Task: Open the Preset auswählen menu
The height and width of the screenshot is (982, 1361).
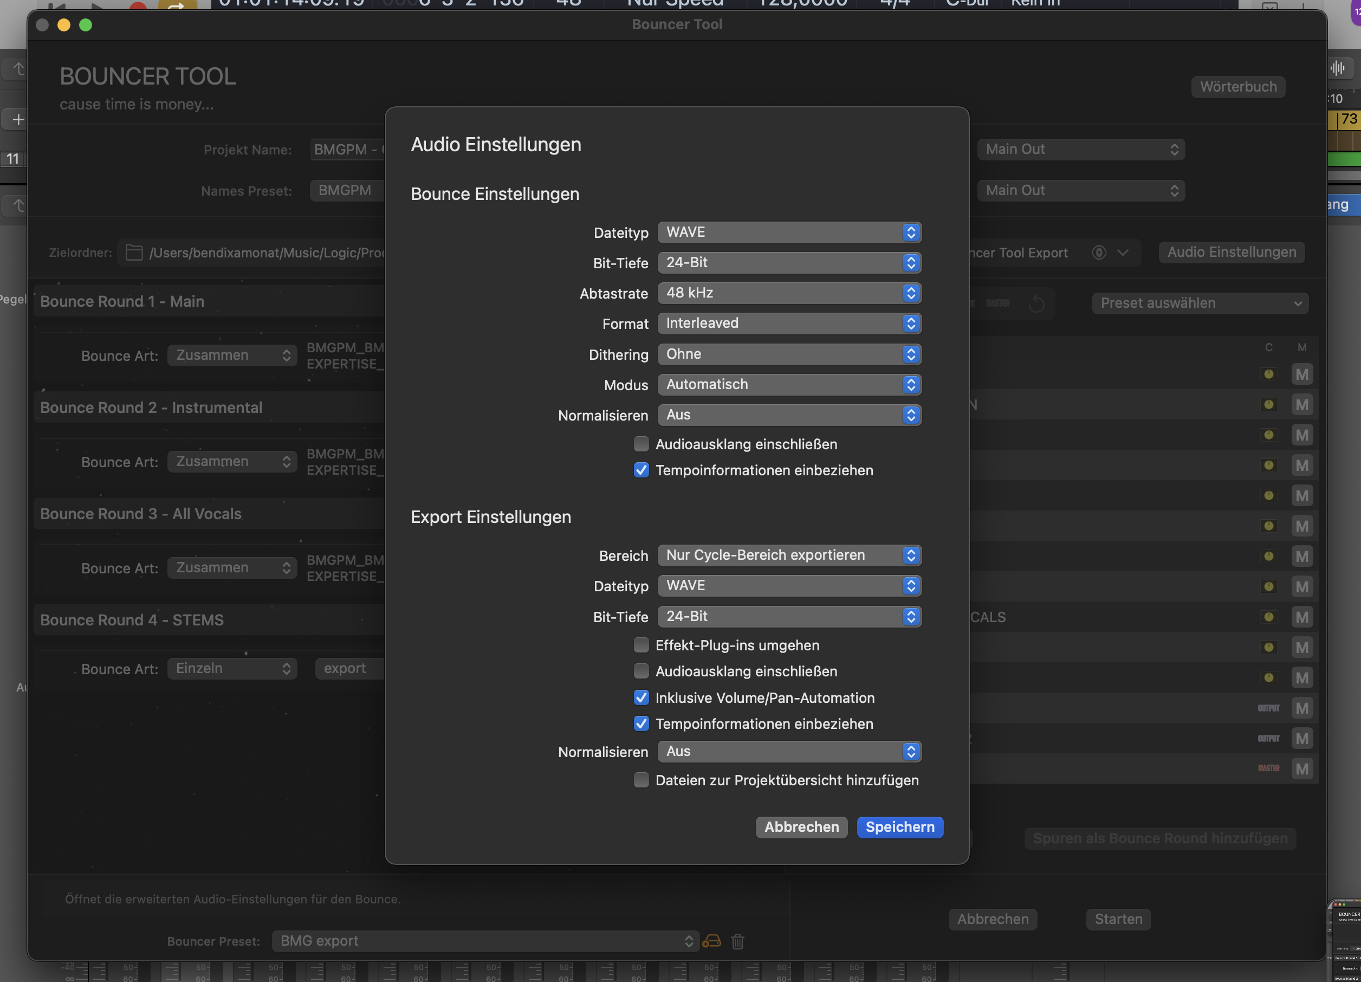Action: coord(1200,303)
